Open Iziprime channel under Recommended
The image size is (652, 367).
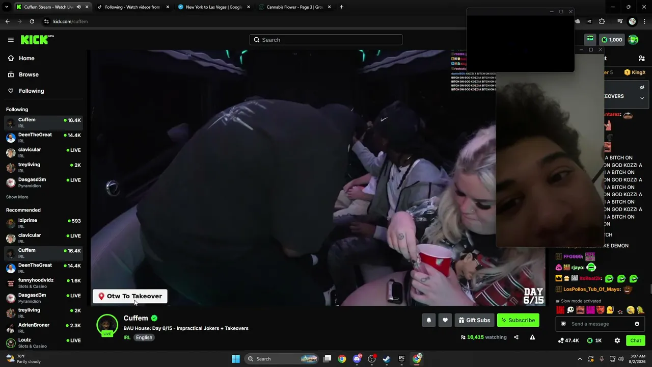[43, 223]
